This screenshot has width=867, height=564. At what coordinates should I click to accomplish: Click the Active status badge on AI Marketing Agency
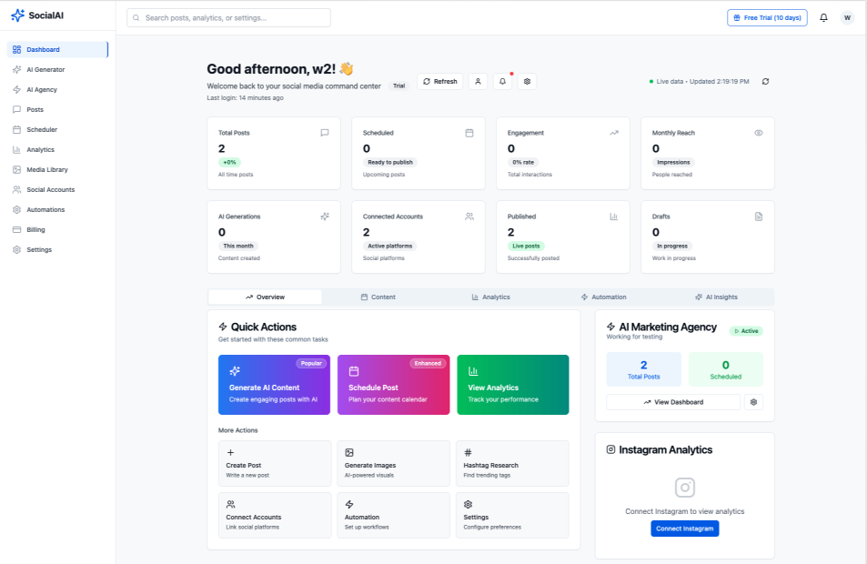pos(745,330)
